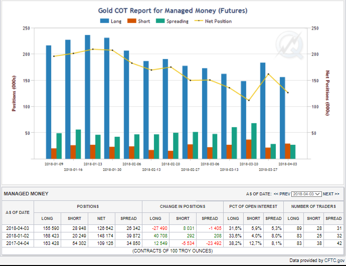Toggle the Long series in chart legend

[x=111, y=21]
